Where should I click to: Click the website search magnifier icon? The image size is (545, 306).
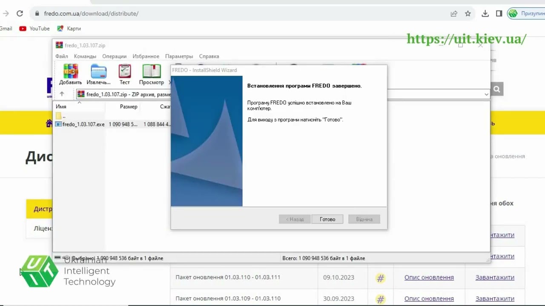496,89
